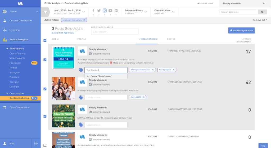
Task: Remove the #LifeAtSM label
Action: (x=143, y=97)
